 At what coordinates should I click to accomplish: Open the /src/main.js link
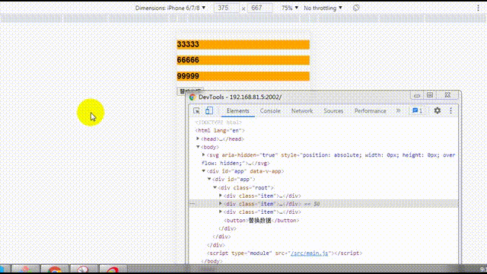[309, 253]
